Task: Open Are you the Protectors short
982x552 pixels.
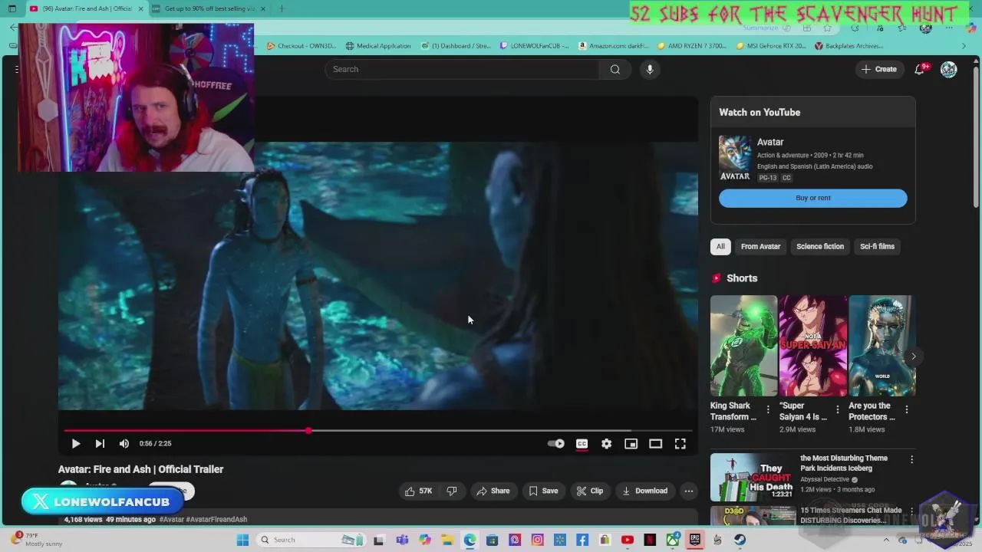Action: [x=882, y=346]
